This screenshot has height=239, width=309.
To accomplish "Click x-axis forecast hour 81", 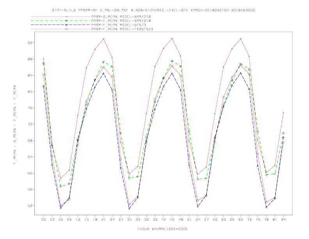I will pos(275,219).
